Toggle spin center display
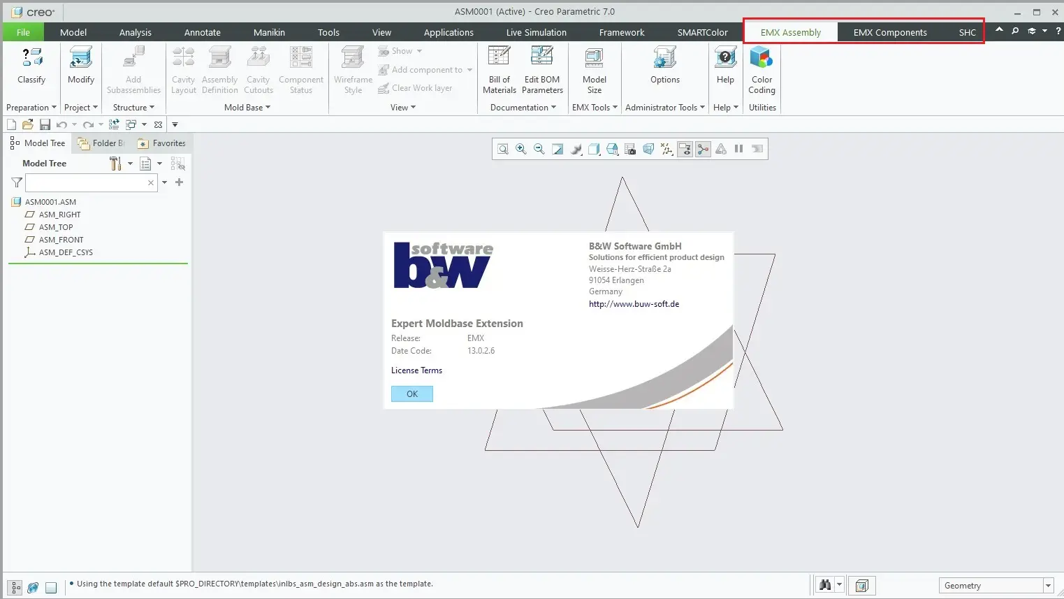 click(703, 149)
